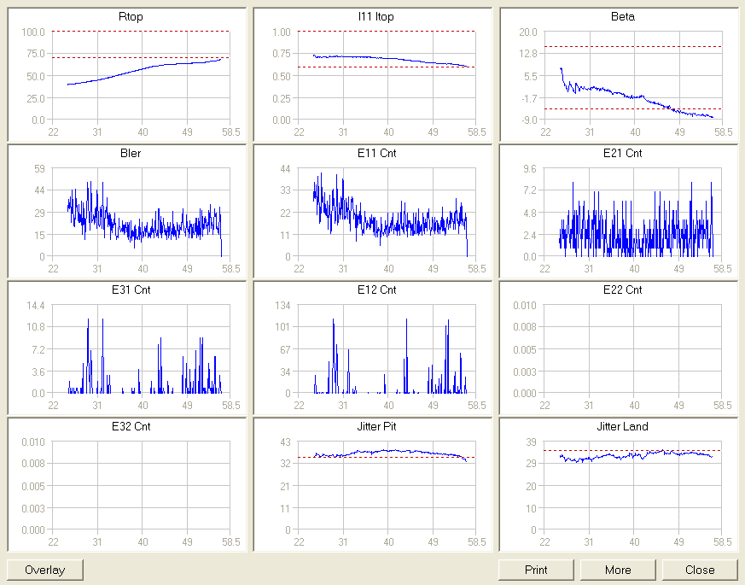Screen dimensions: 745x585
Task: Click the Beta chart title label
Action: click(622, 16)
